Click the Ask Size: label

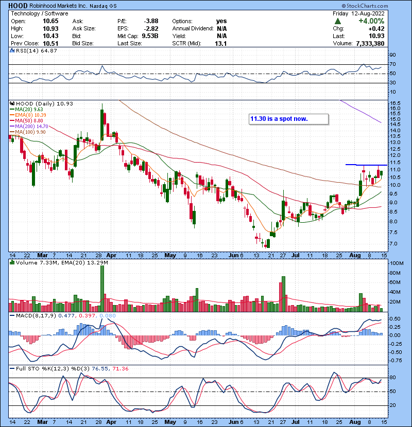(84, 29)
